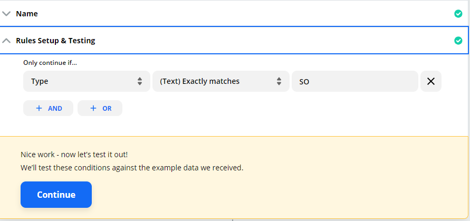Click into the SO value field
The width and height of the screenshot is (470, 221).
355,81
